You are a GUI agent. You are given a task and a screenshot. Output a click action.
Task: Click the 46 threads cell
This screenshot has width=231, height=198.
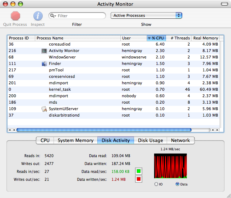(188, 89)
